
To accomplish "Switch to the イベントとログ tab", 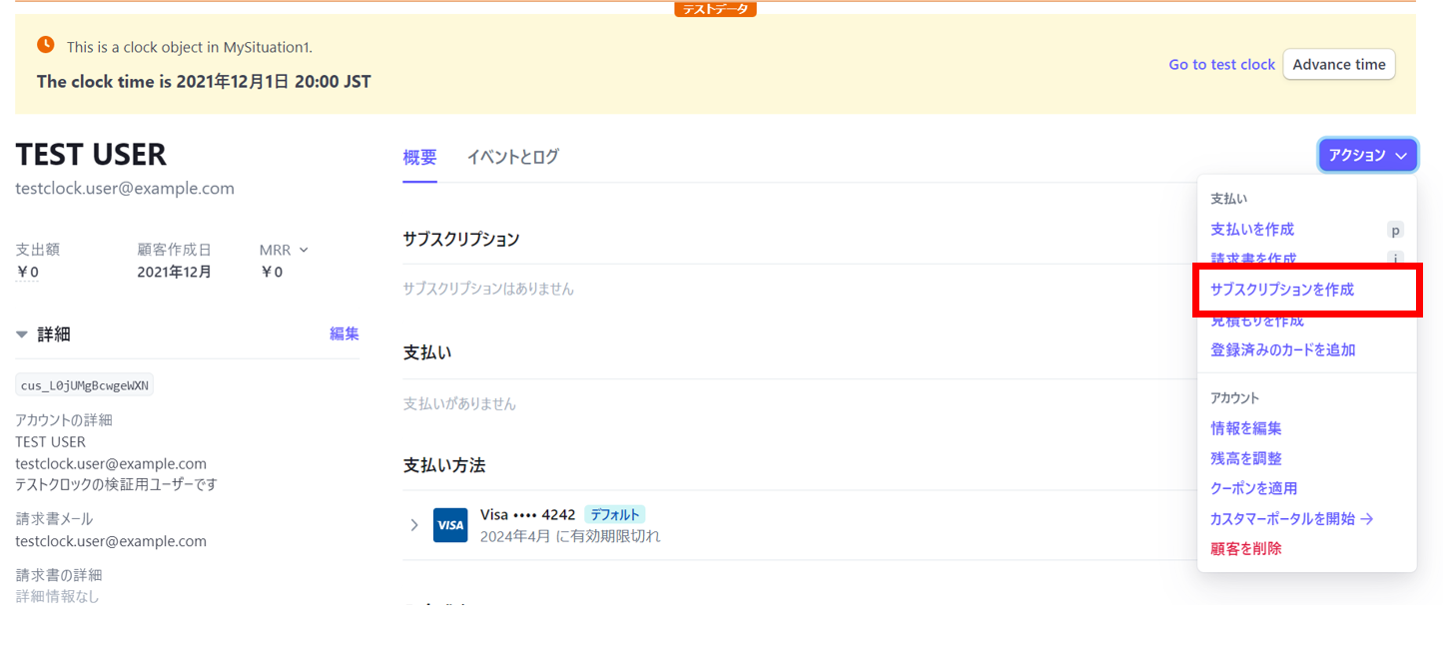I will 513,157.
